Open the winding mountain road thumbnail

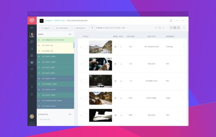pyautogui.click(x=100, y=47)
